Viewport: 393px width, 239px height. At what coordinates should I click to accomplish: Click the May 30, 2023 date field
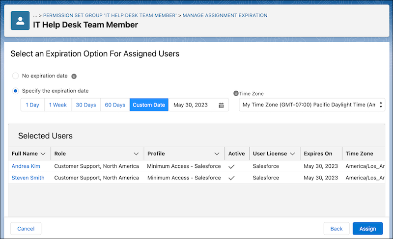tap(198, 105)
